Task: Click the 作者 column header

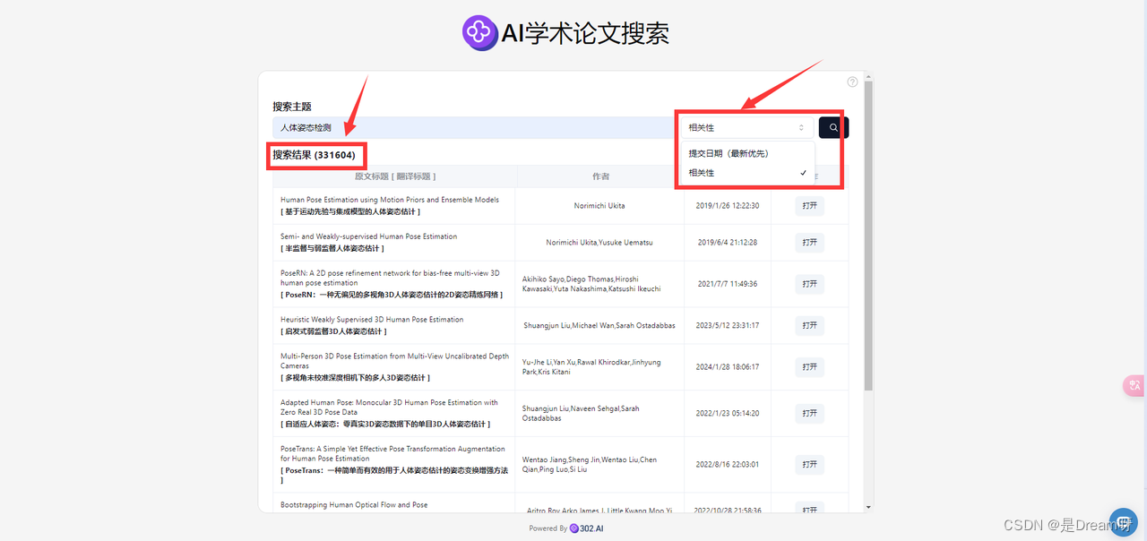Action: (x=600, y=176)
